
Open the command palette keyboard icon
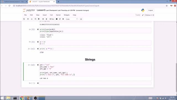coord(81,19)
